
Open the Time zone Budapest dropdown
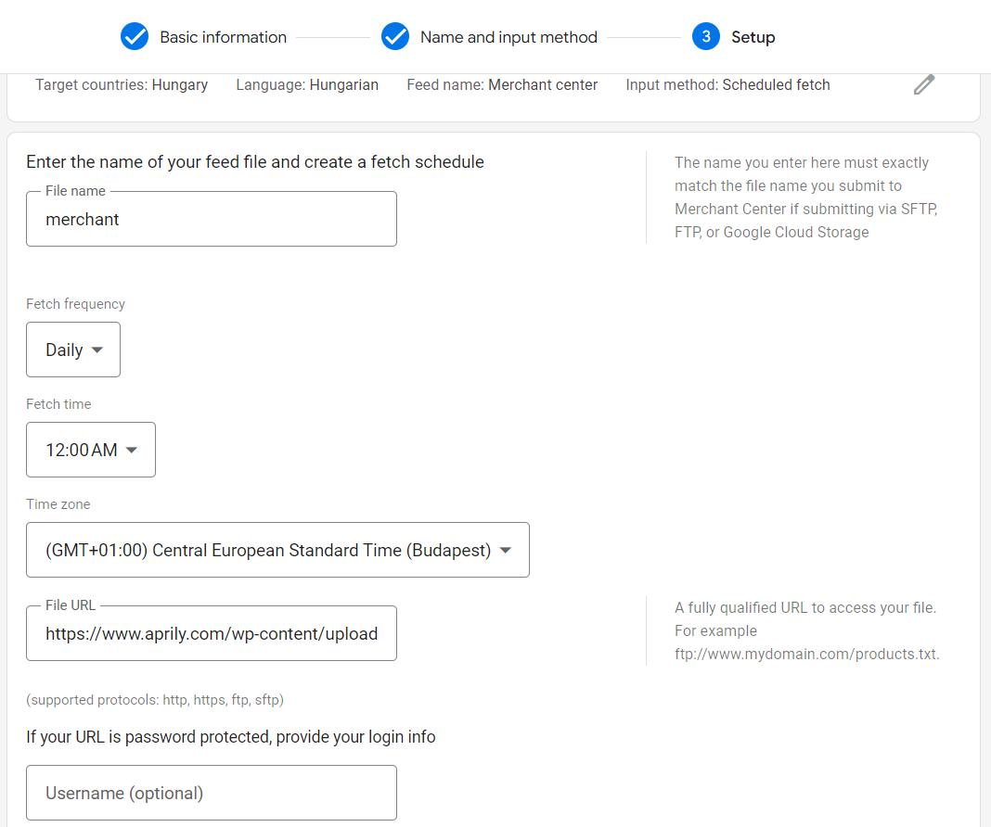click(277, 550)
